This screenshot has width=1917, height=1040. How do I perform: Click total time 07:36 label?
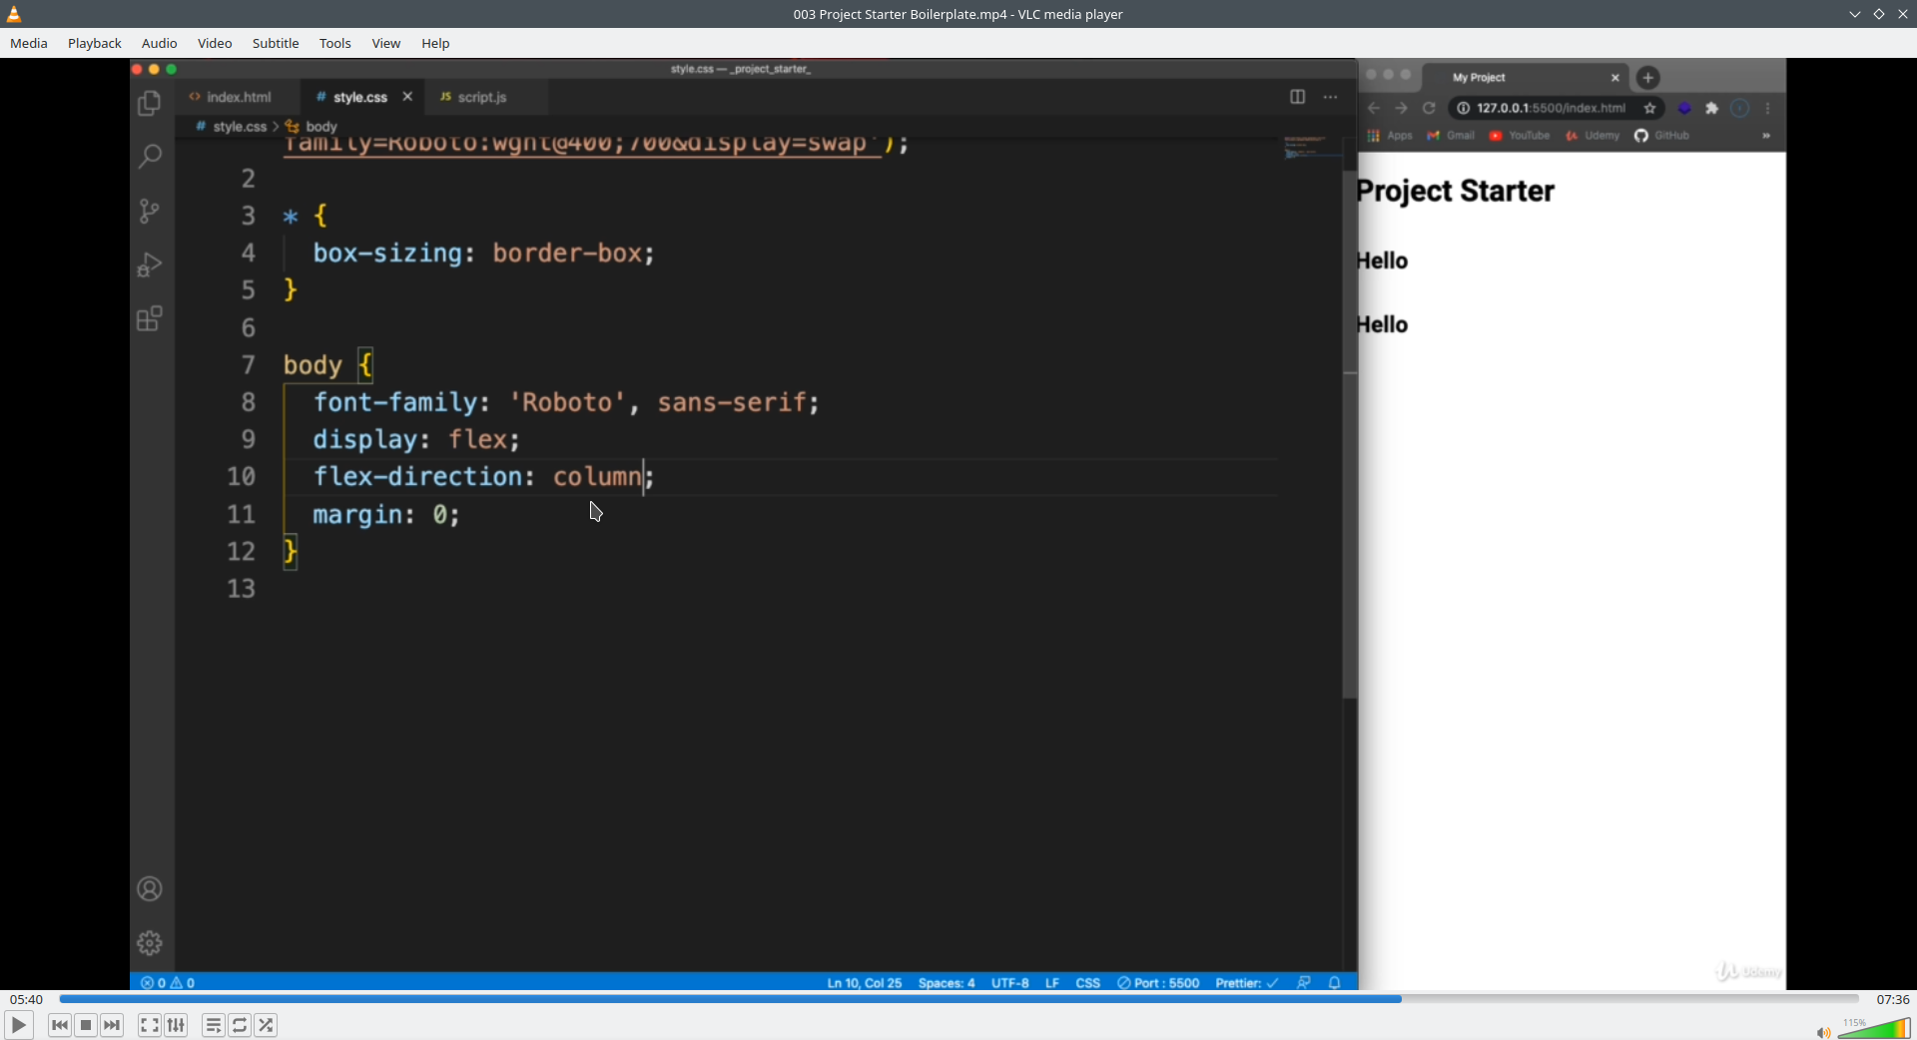click(1892, 999)
